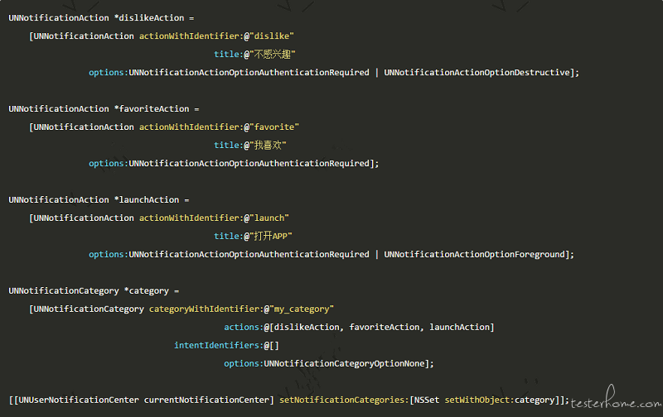The width and height of the screenshot is (663, 417).
Task: Click the string @"dislike" identifier
Action: click(x=269, y=36)
